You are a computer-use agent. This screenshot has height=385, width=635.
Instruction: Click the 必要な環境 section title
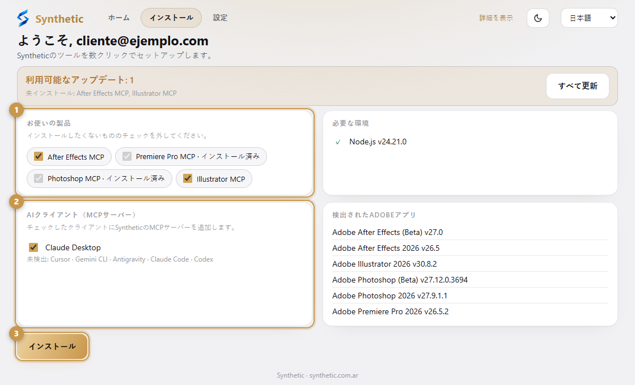click(351, 123)
